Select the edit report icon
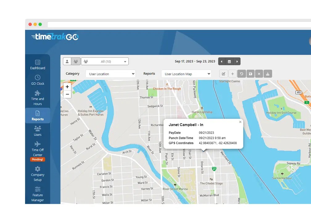The image size is (311, 221). (223, 74)
